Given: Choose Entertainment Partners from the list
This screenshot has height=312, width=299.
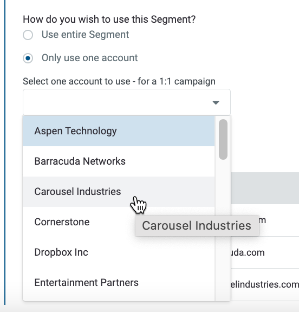Looking at the screenshot, I should [x=119, y=283].
